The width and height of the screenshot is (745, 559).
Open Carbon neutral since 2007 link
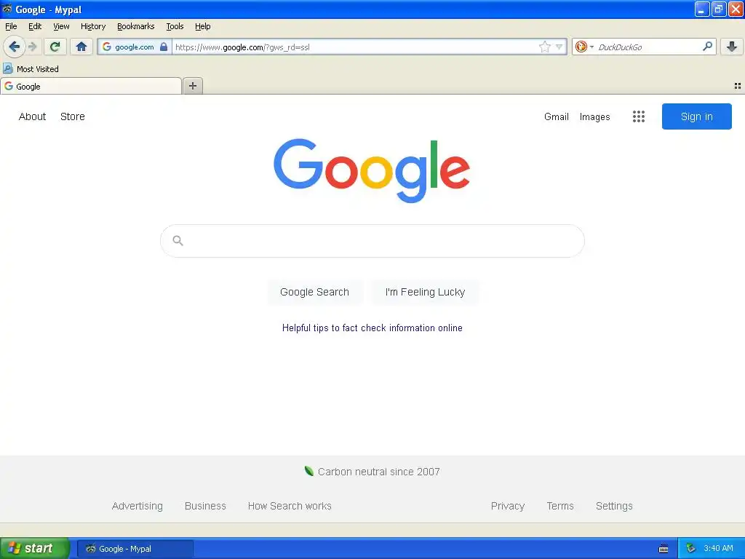point(378,472)
